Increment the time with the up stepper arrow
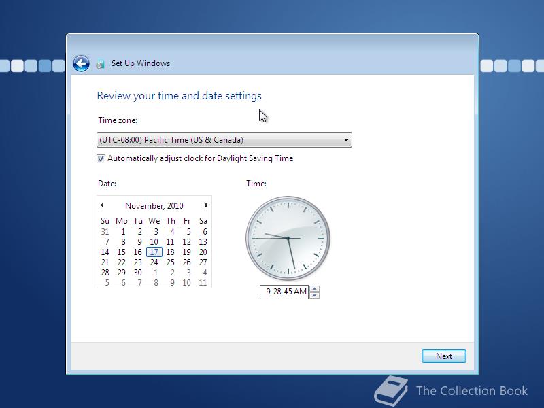The width and height of the screenshot is (544, 408). point(315,288)
